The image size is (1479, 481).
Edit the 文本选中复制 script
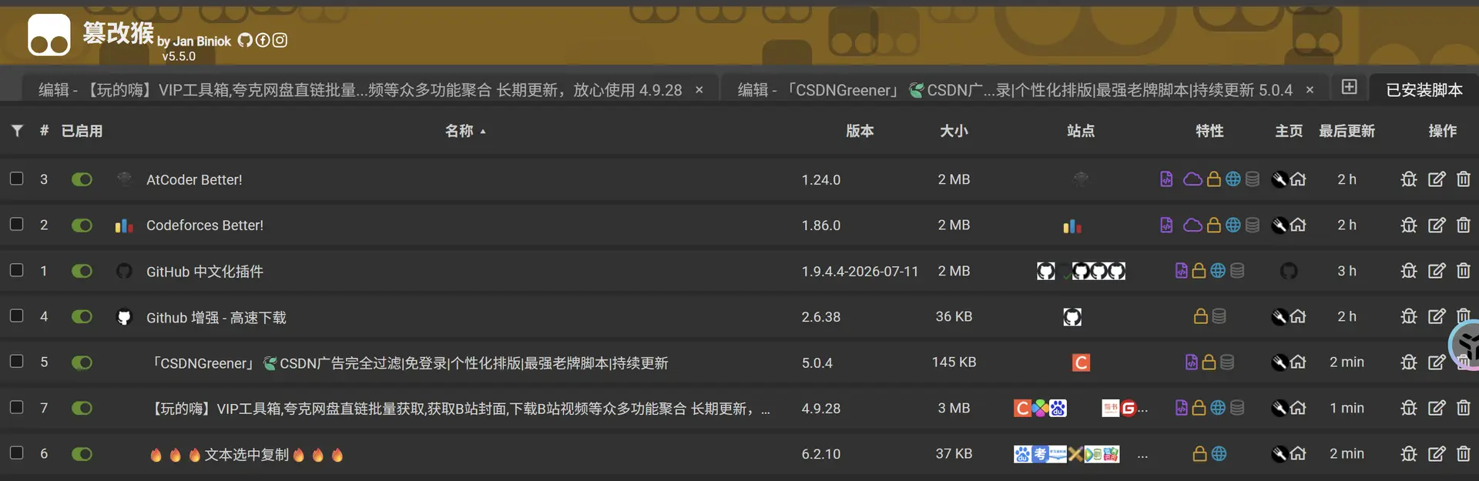(x=1437, y=453)
